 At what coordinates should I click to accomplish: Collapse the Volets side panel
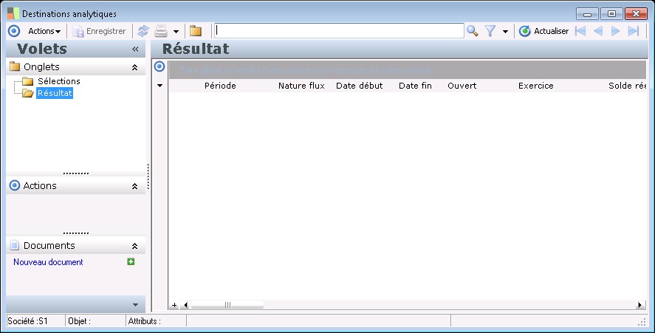[135, 49]
